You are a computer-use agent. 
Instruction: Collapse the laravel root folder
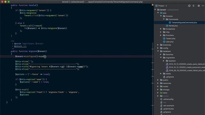click(x=155, y=10)
